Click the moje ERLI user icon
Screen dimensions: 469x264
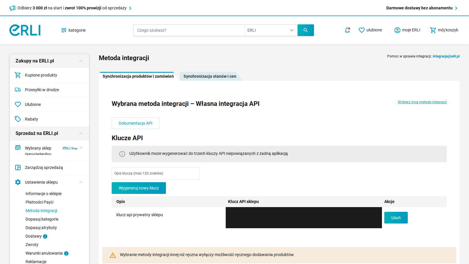coord(397,30)
